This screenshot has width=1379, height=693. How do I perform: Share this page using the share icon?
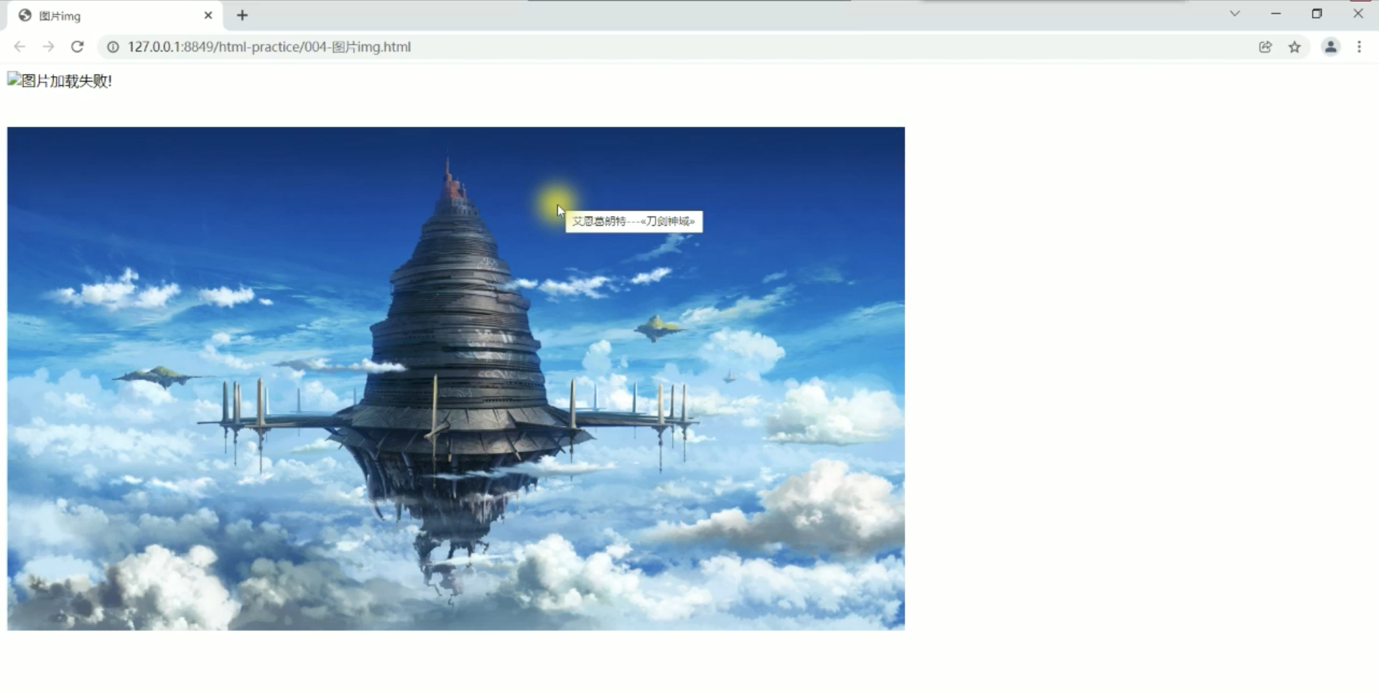click(1266, 47)
